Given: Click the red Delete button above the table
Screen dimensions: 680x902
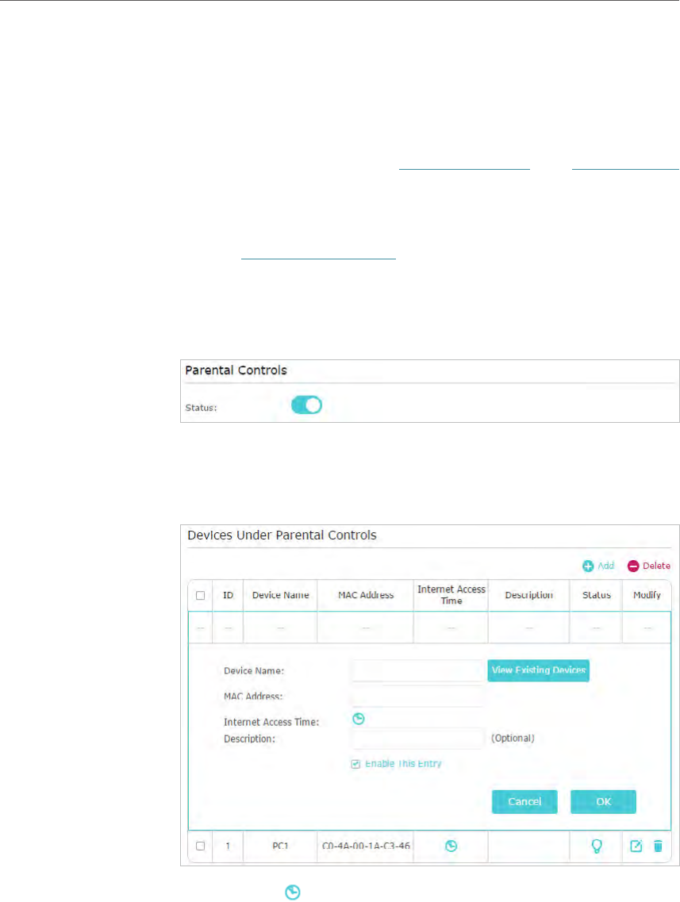Looking at the screenshot, I should (649, 566).
